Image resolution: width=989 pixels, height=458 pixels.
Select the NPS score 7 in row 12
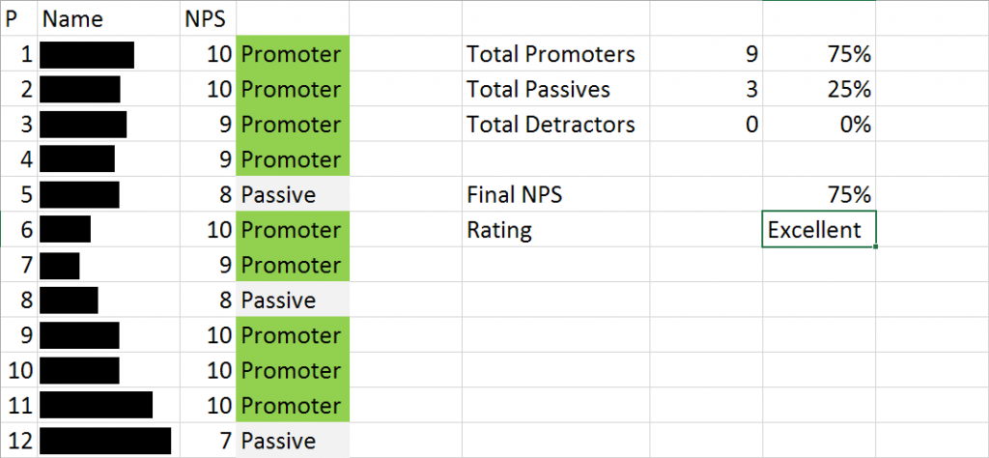click(209, 440)
